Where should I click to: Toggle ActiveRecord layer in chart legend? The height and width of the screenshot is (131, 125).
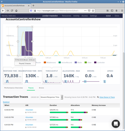tap(65, 62)
